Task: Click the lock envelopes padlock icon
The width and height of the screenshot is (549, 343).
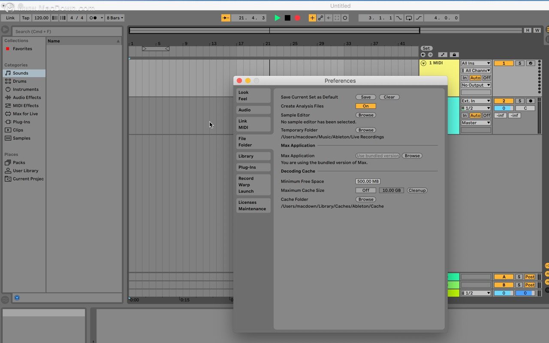Action: click(x=454, y=55)
